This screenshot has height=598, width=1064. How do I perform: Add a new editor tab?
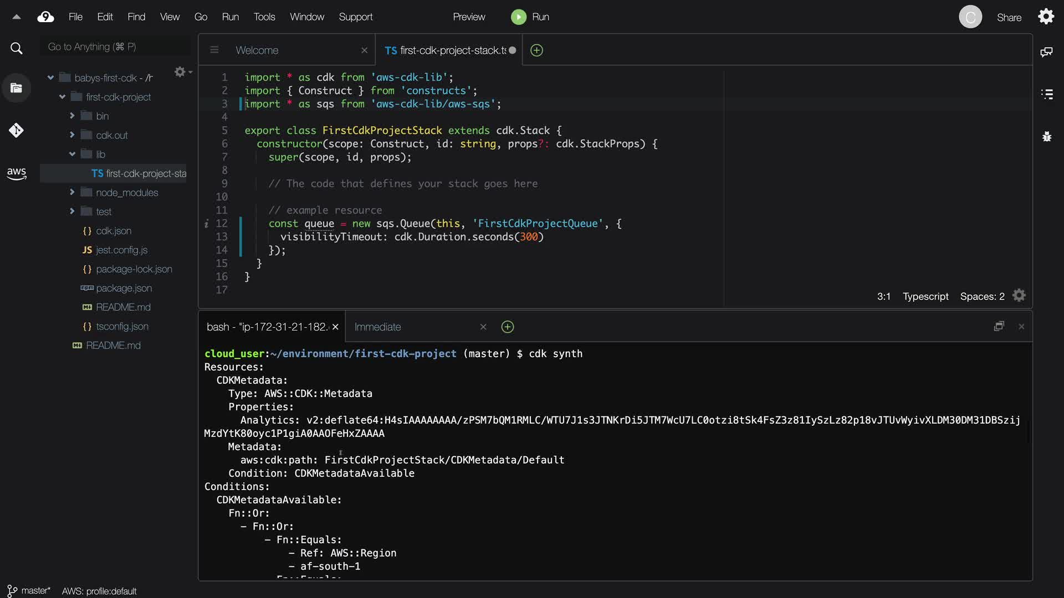click(x=536, y=50)
